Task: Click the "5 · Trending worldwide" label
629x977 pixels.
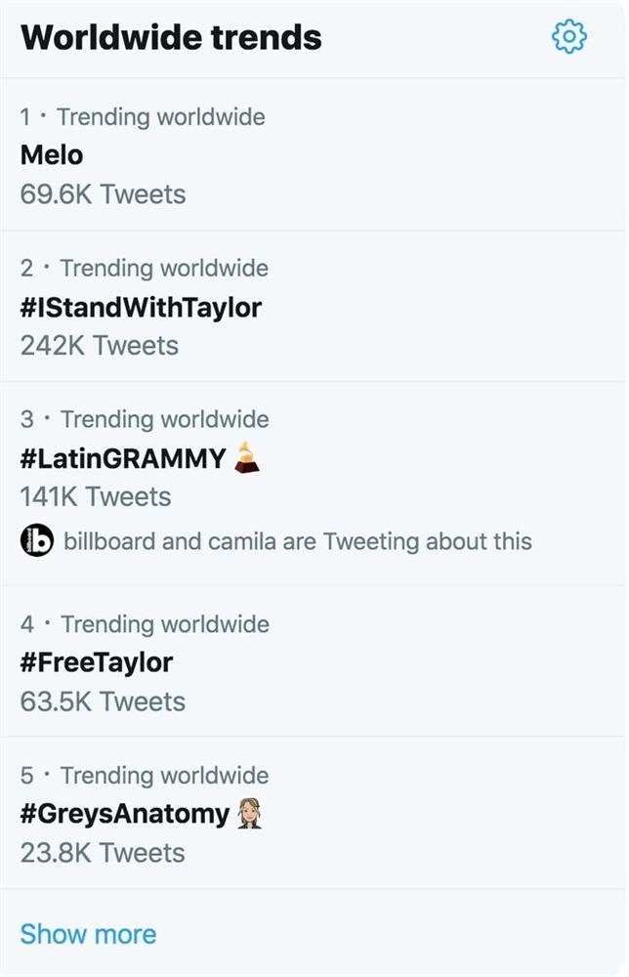Action: pyautogui.click(x=145, y=776)
